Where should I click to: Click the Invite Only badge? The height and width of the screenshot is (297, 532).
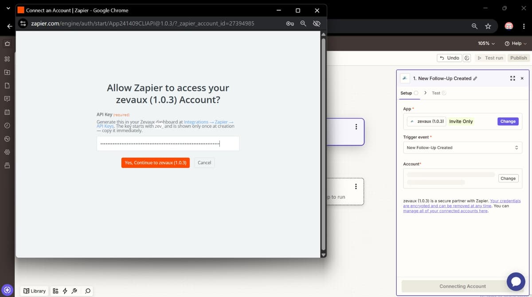point(461,121)
